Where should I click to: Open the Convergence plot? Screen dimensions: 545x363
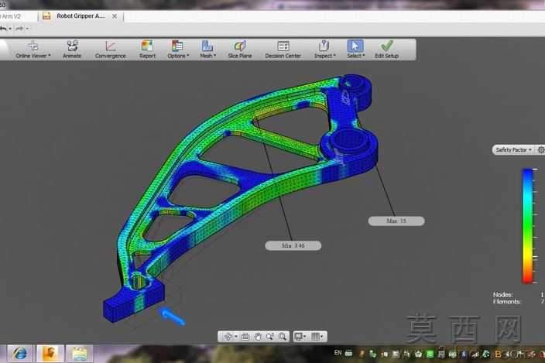click(110, 50)
